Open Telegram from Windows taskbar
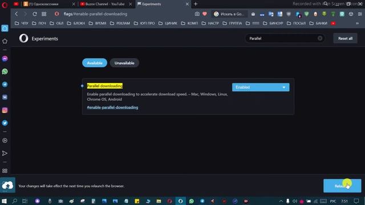Viewport: 365px width, 205px height. point(202,201)
